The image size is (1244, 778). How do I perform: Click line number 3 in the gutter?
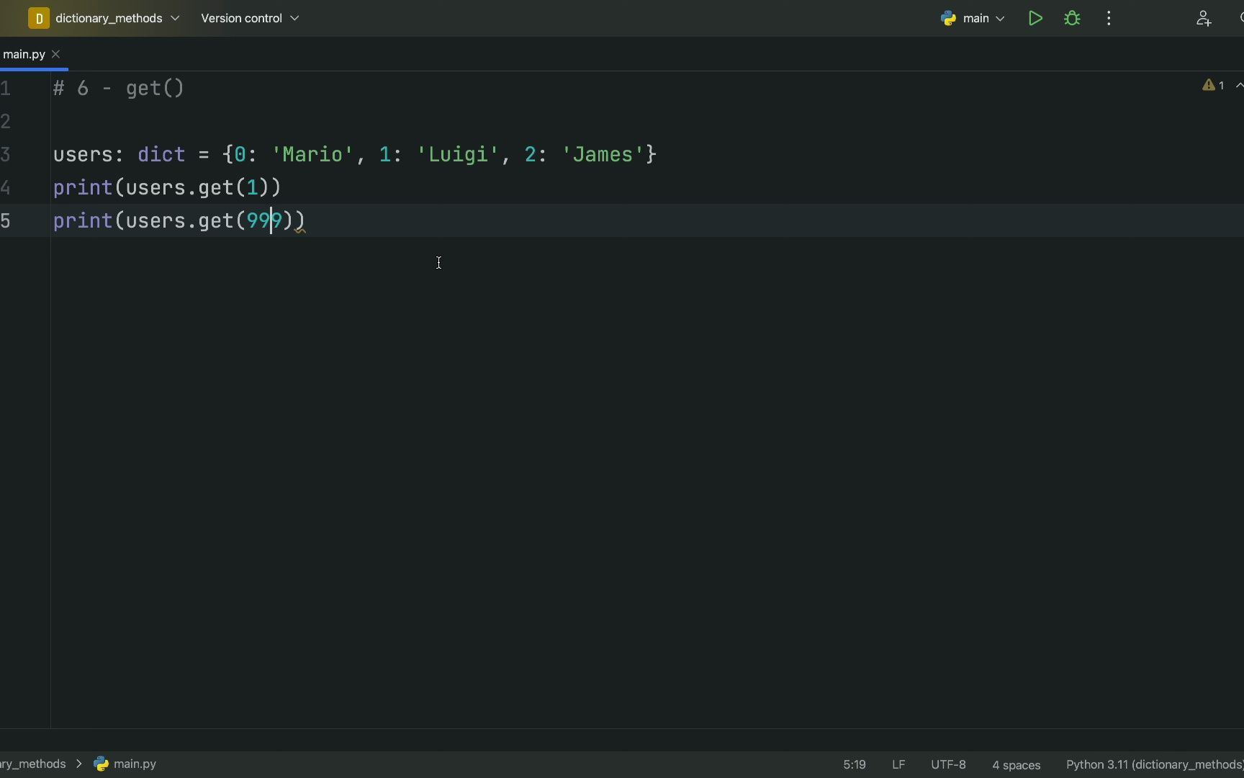point(6,154)
